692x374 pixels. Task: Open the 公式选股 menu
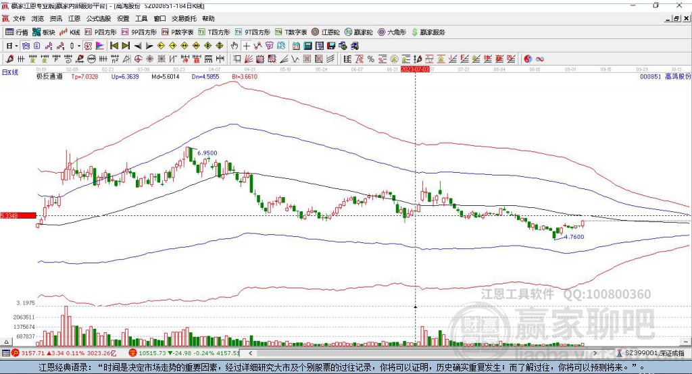coord(99,18)
